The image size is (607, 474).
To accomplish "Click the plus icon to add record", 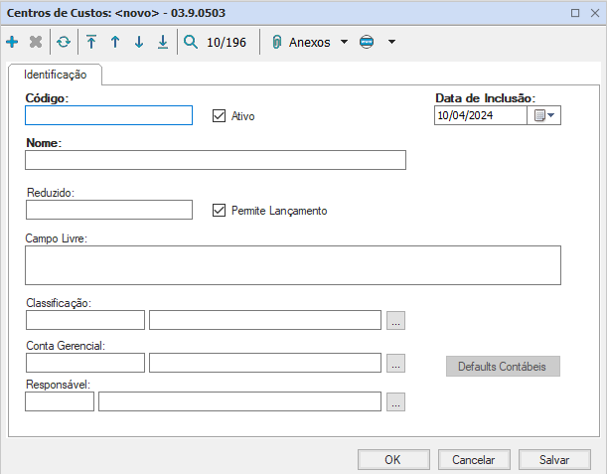I will click(12, 43).
